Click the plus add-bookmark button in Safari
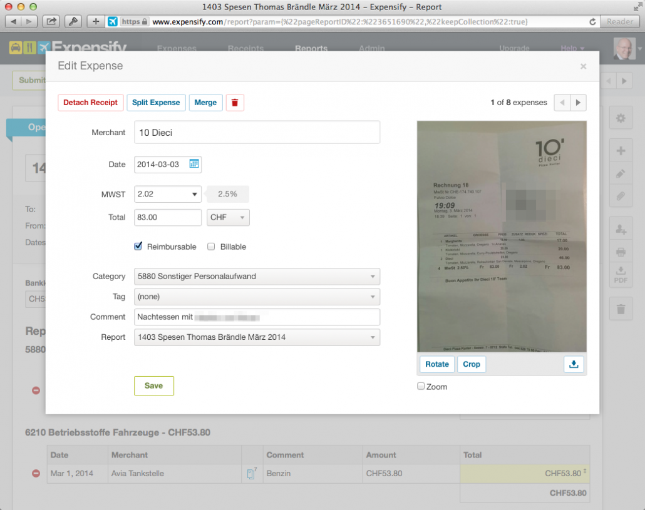The width and height of the screenshot is (645, 510). tap(95, 21)
